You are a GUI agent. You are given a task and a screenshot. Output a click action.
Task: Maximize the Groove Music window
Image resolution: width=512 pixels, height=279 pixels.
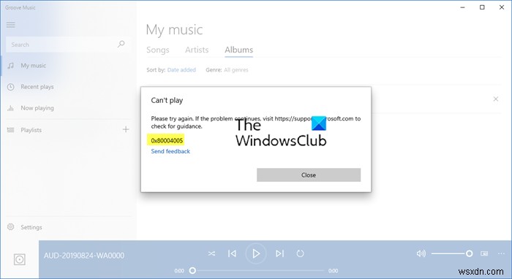[x=482, y=7]
